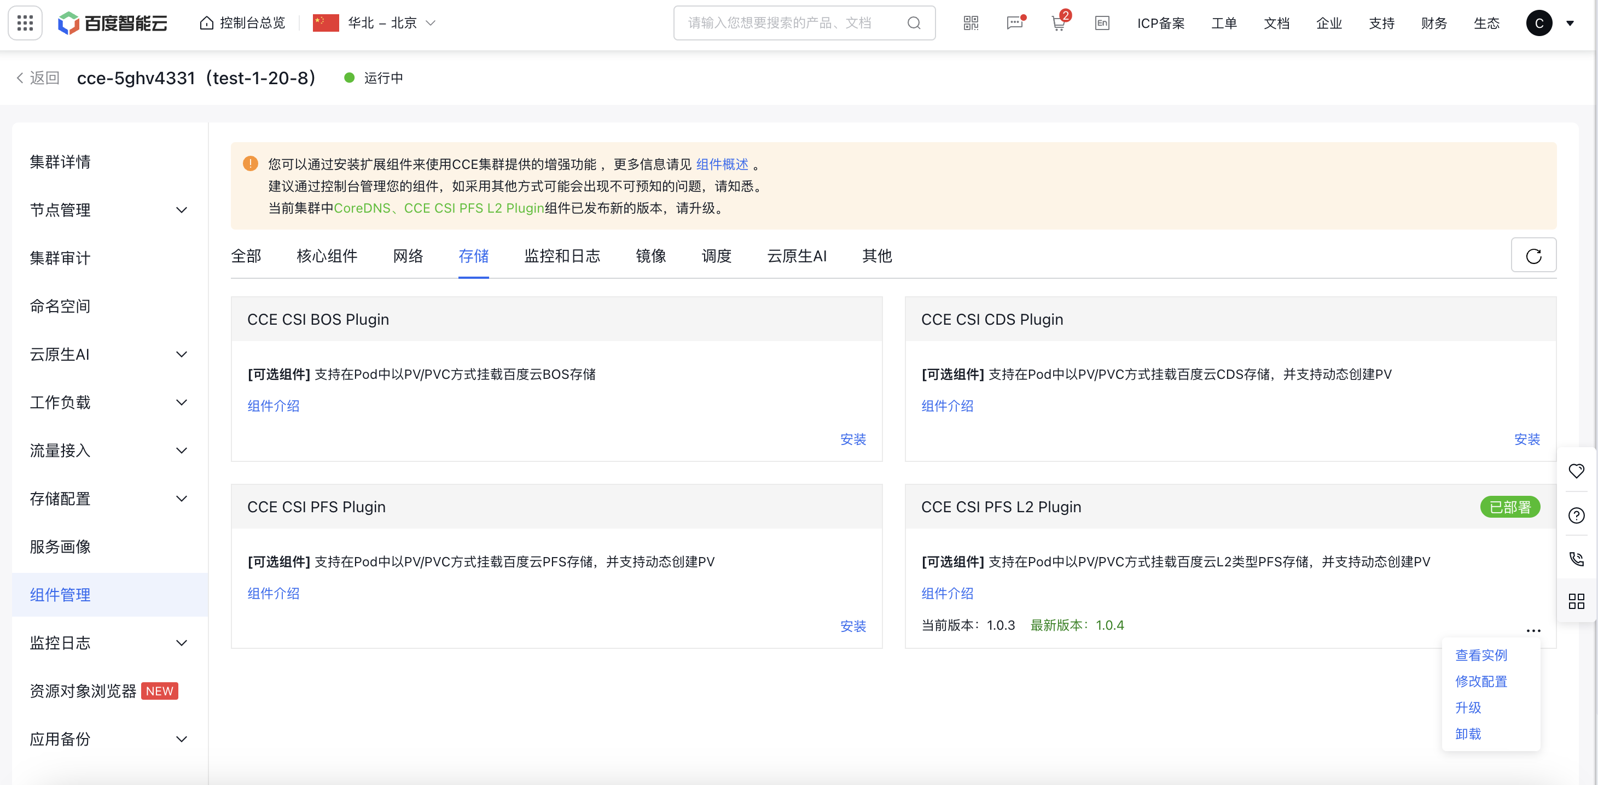Image resolution: width=1598 pixels, height=785 pixels.
Task: Go back with the 返回 link
Action: [x=38, y=78]
